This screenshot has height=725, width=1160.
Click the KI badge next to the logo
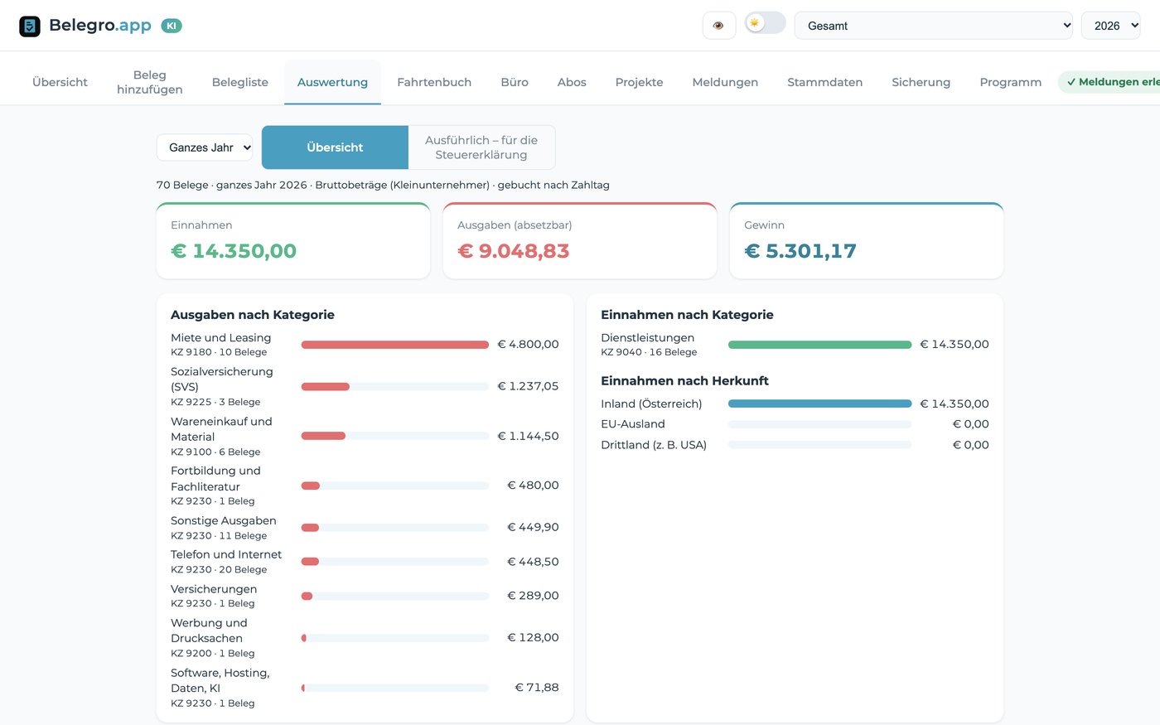point(172,26)
